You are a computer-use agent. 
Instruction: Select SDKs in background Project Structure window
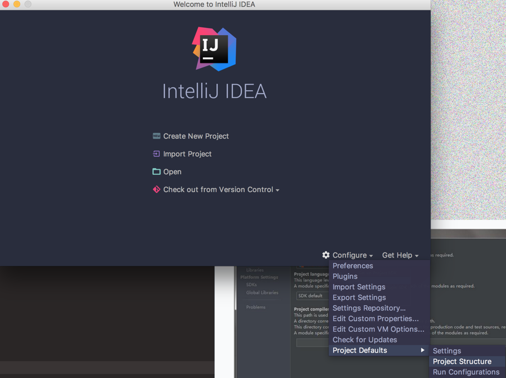(251, 284)
